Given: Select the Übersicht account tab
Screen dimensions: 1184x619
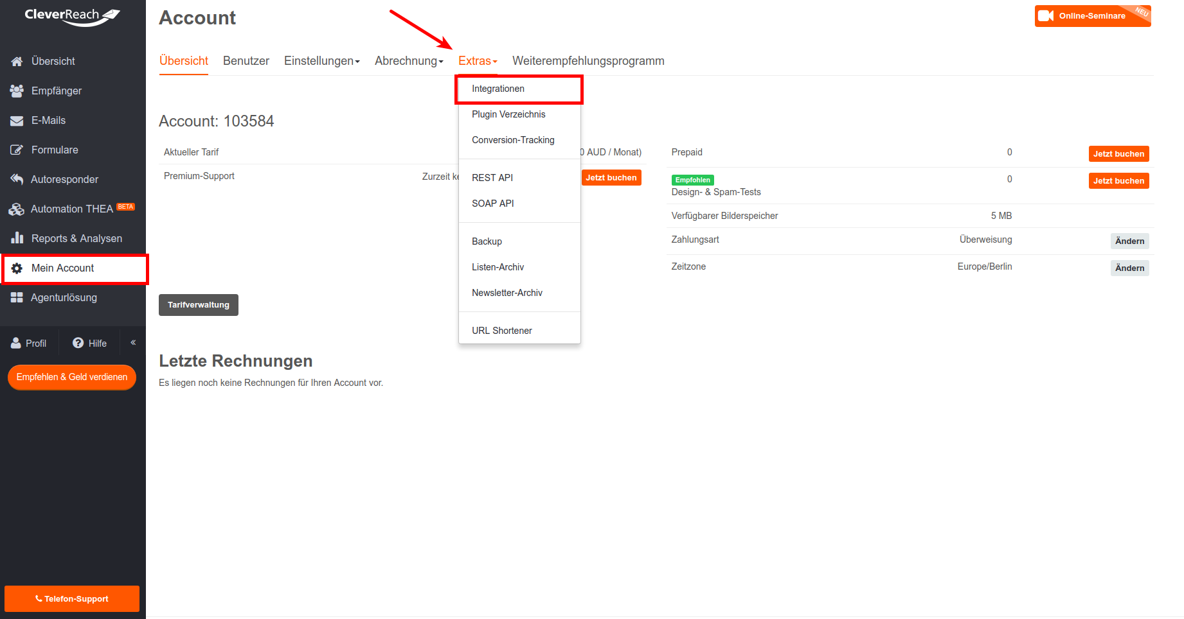Looking at the screenshot, I should coord(184,61).
